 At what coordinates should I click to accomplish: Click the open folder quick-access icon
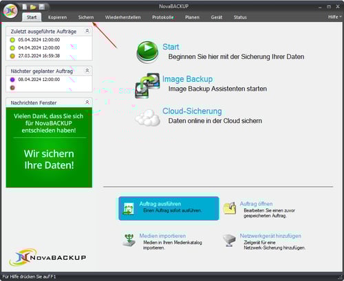click(33, 7)
